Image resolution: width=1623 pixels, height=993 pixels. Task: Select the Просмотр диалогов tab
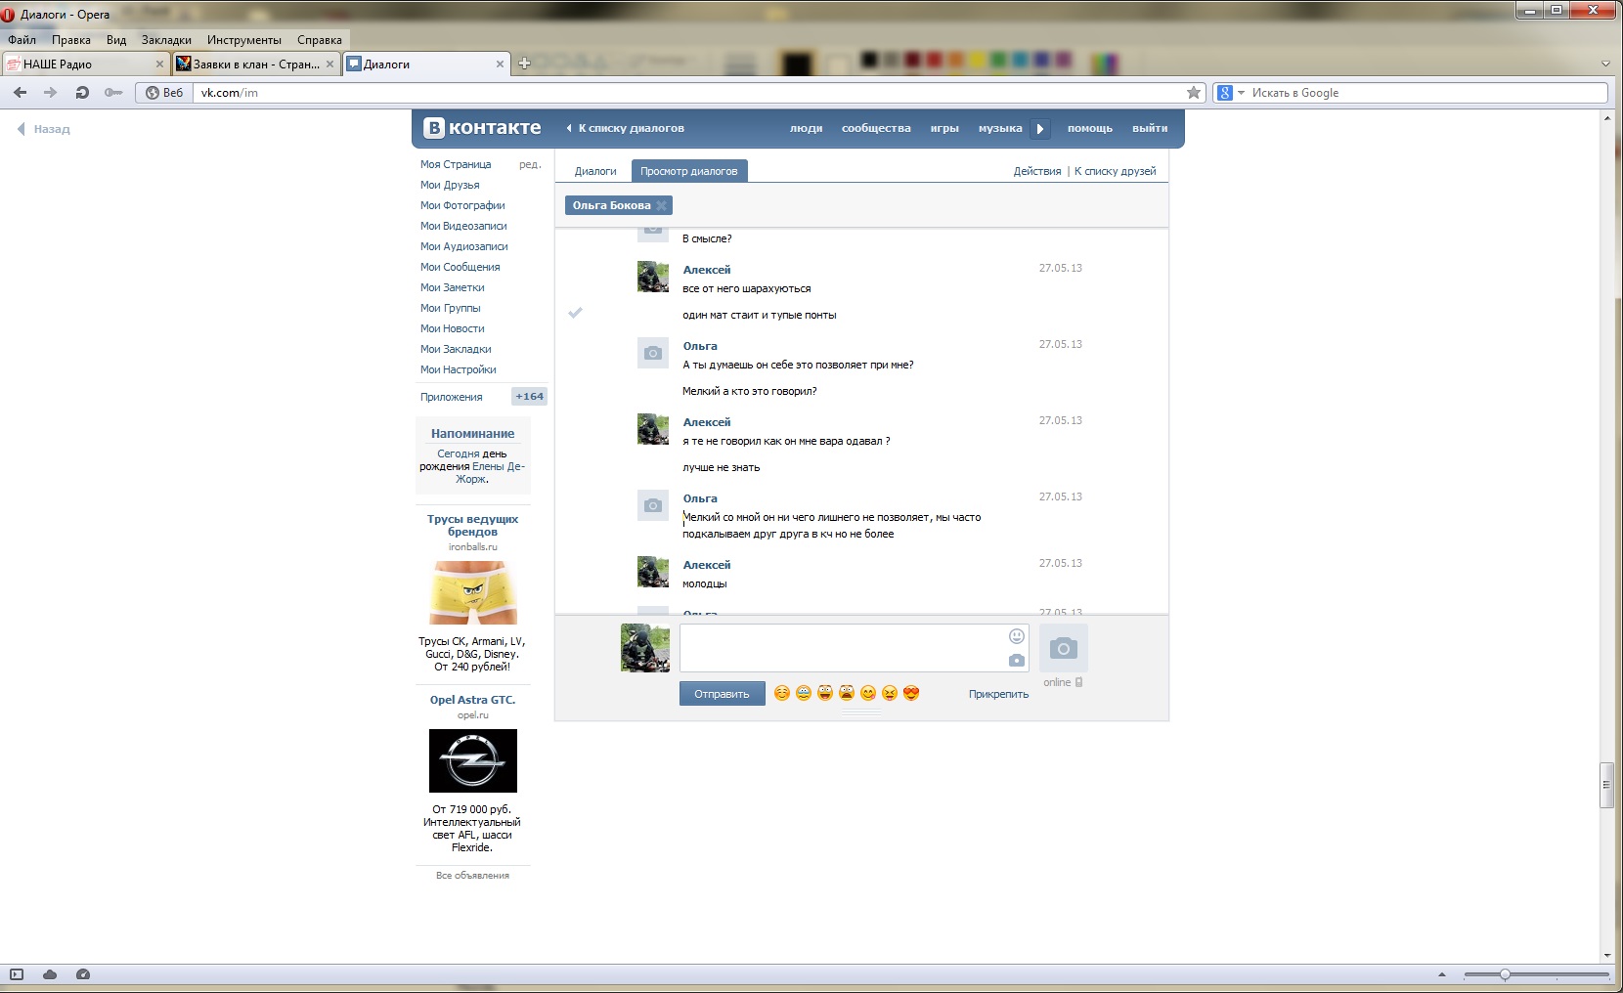tap(689, 171)
